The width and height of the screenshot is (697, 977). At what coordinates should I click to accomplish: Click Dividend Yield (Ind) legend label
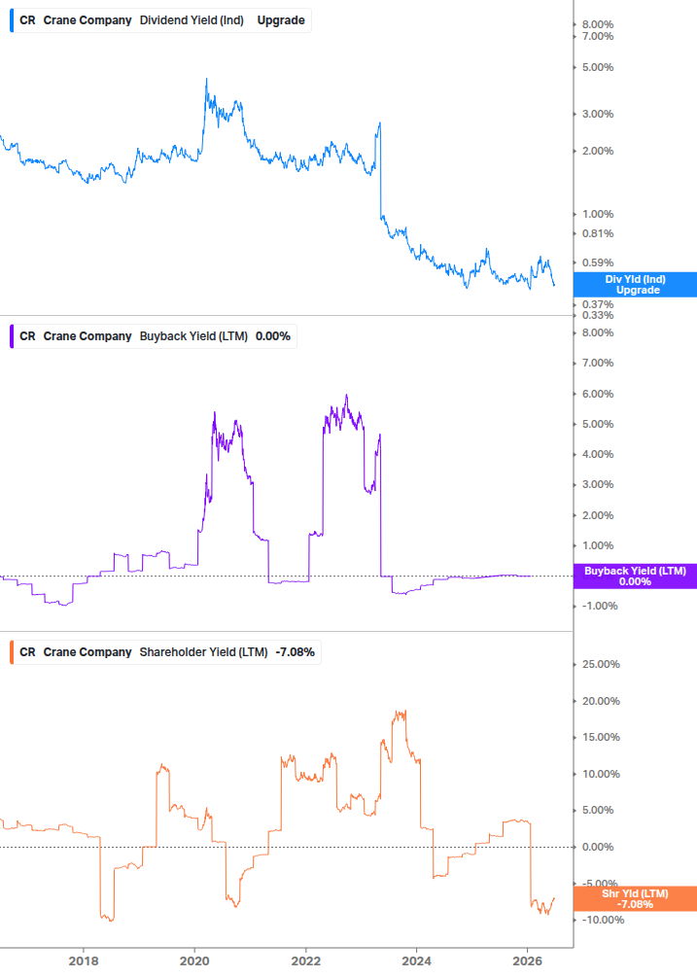[x=192, y=20]
